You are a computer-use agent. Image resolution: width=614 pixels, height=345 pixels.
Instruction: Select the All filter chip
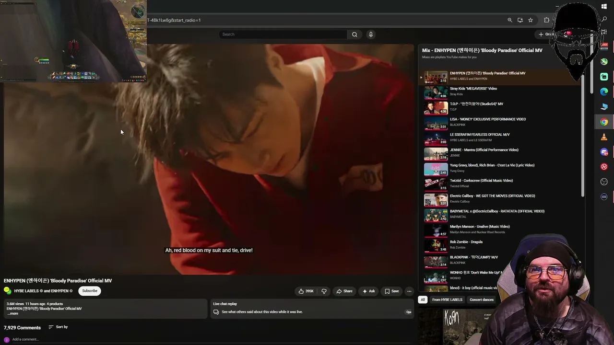coord(423,299)
